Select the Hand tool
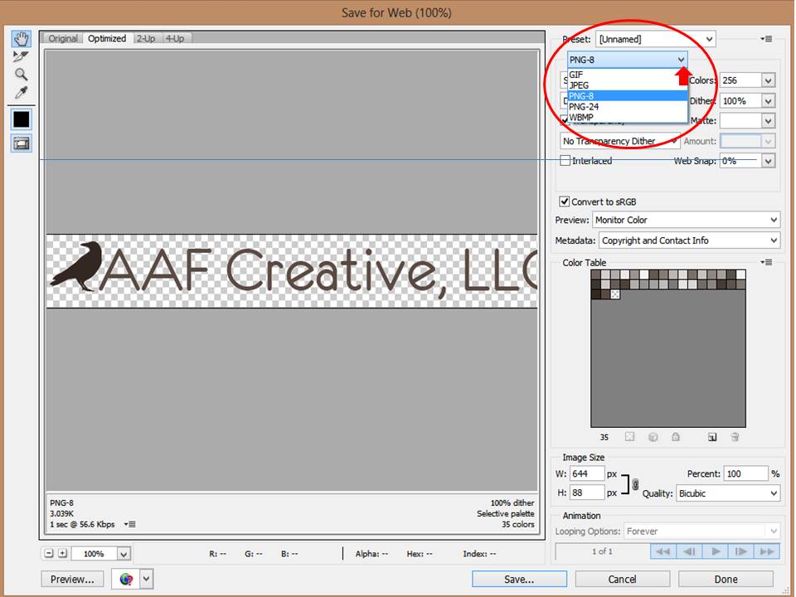 [x=22, y=39]
